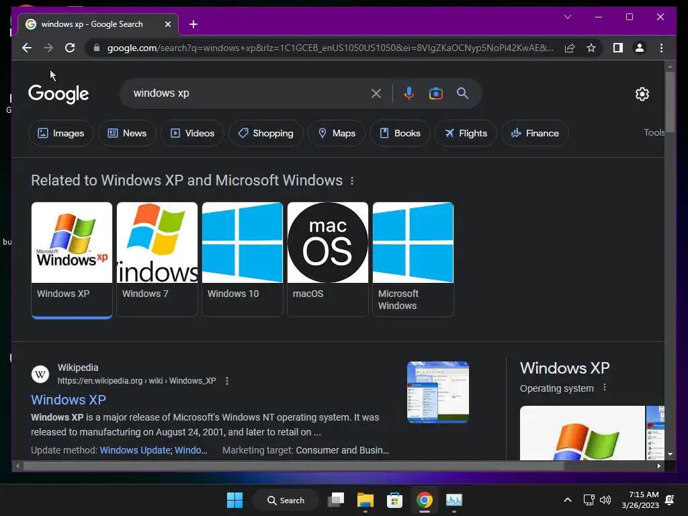Switch to Books results
Screen dimensions: 688x516
(400, 133)
